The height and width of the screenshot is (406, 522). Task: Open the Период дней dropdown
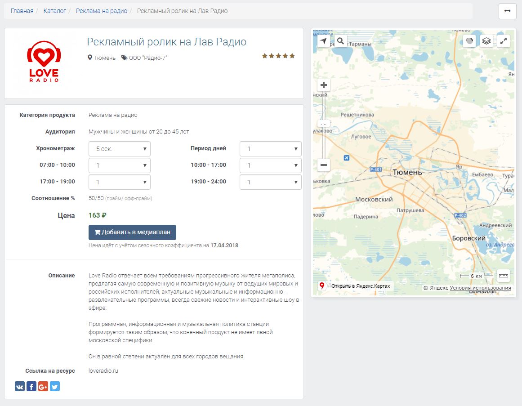pos(270,149)
